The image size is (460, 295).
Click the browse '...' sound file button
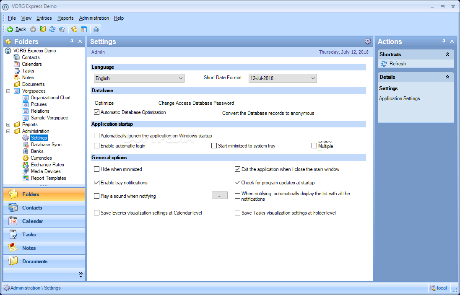(x=219, y=196)
